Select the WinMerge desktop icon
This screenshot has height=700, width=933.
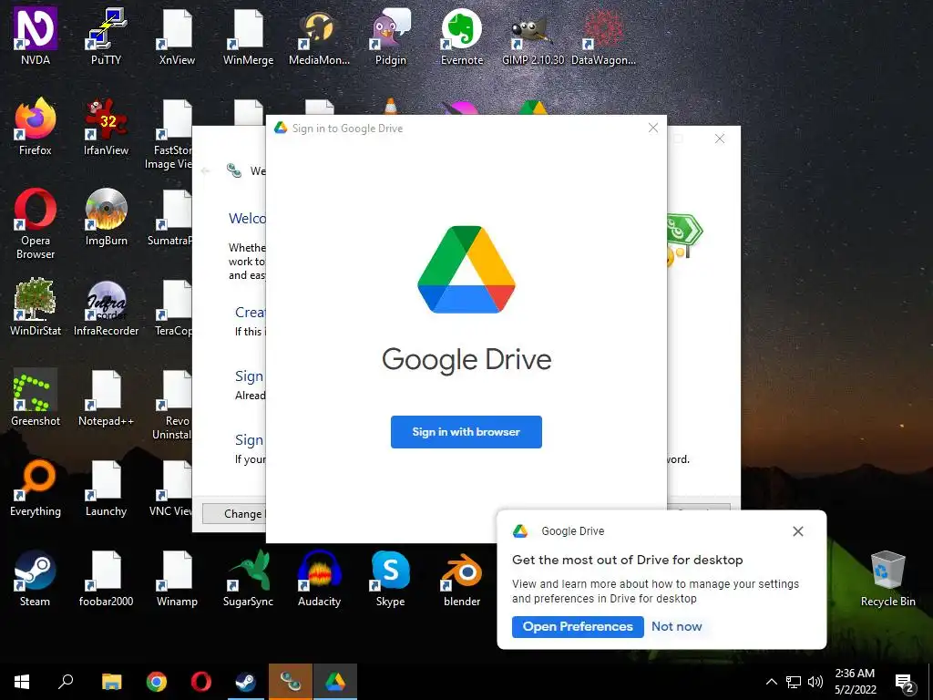248,36
